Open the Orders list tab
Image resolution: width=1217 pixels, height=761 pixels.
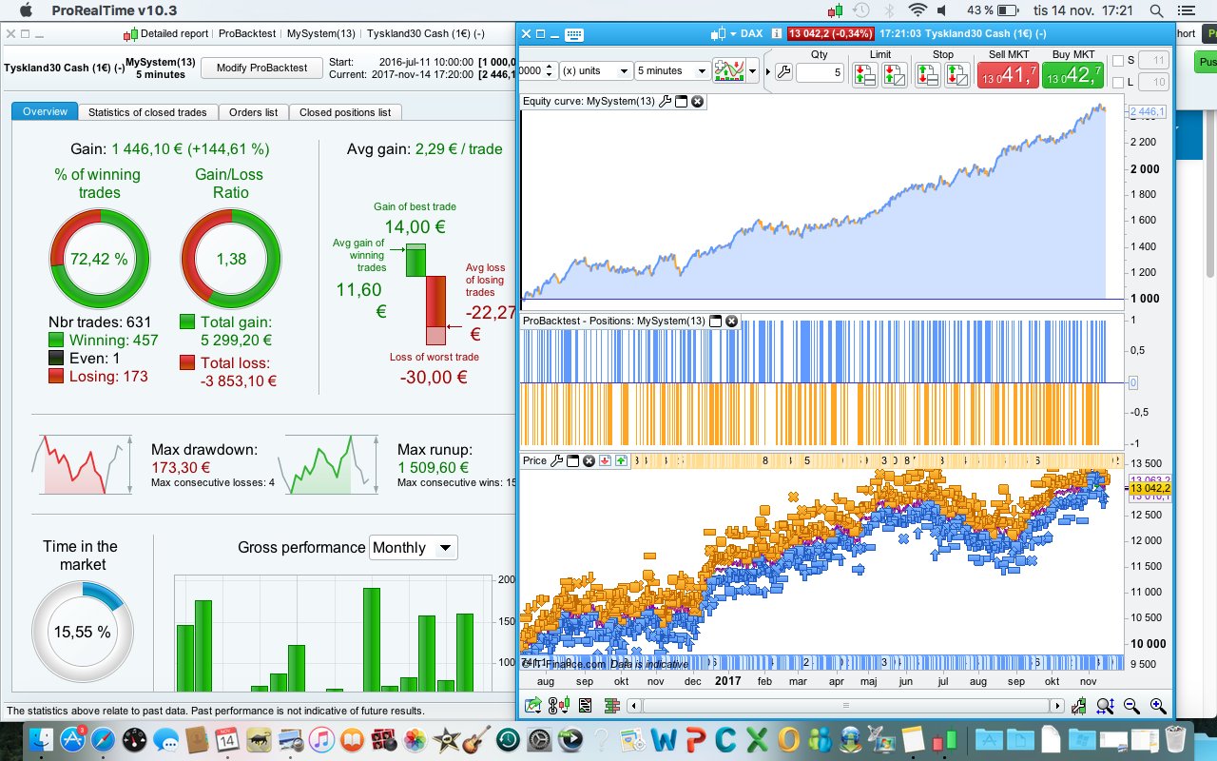(254, 112)
